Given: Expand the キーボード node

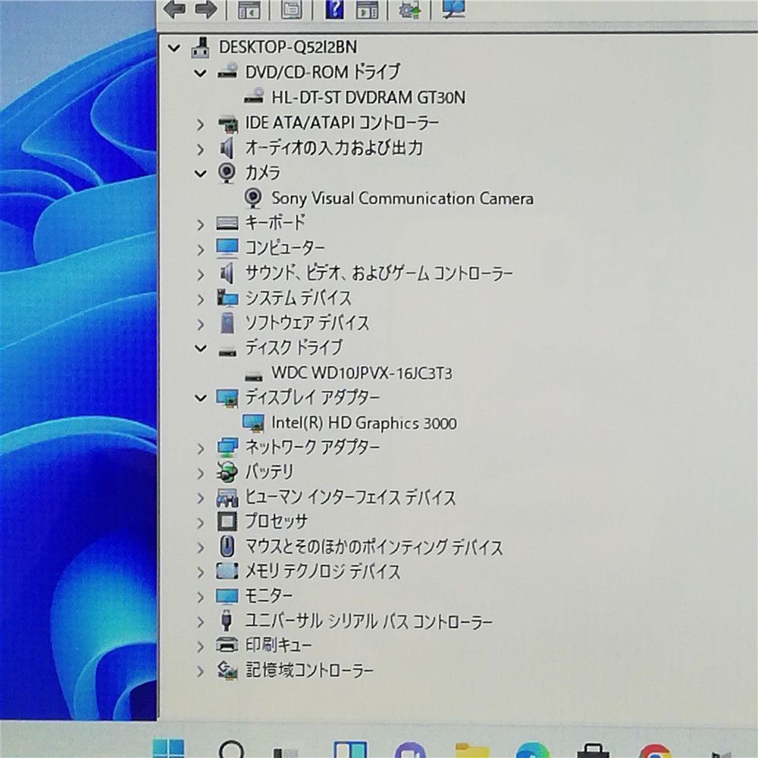Looking at the screenshot, I should pyautogui.click(x=200, y=225).
